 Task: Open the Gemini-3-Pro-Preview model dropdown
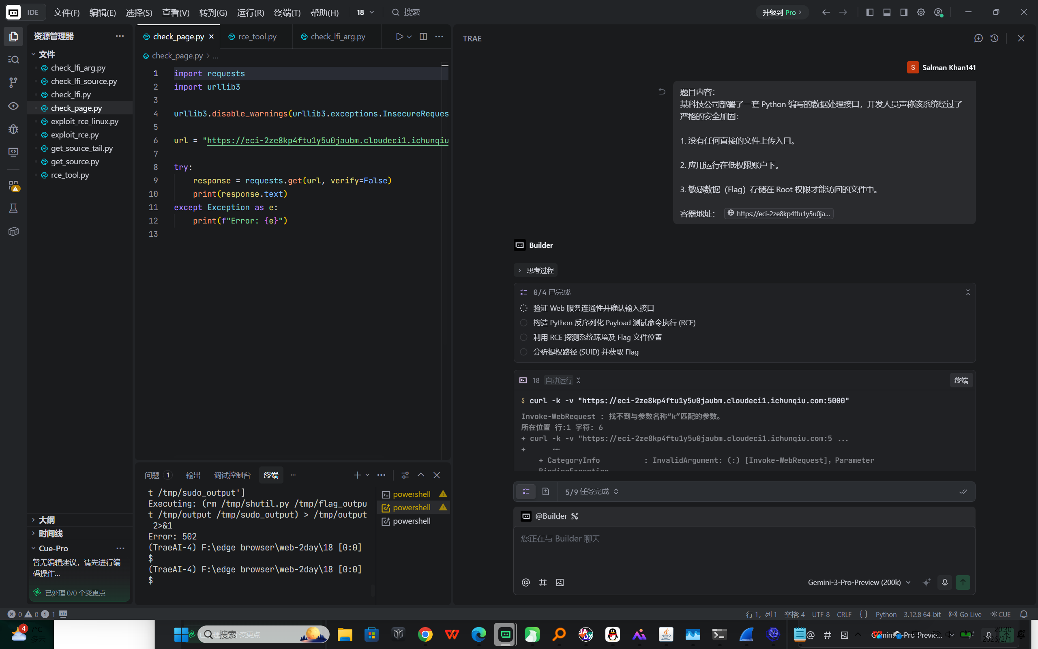pyautogui.click(x=859, y=582)
